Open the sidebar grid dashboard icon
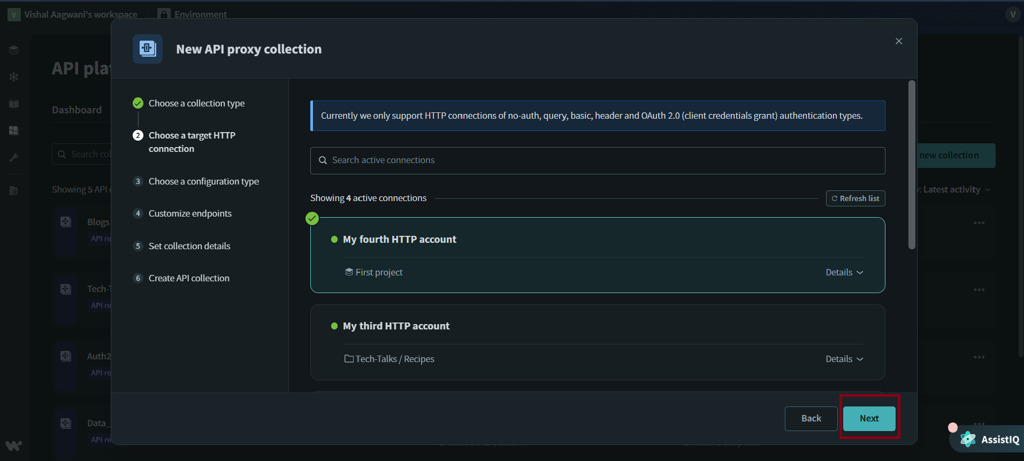Viewport: 1024px width, 461px height. tap(14, 130)
